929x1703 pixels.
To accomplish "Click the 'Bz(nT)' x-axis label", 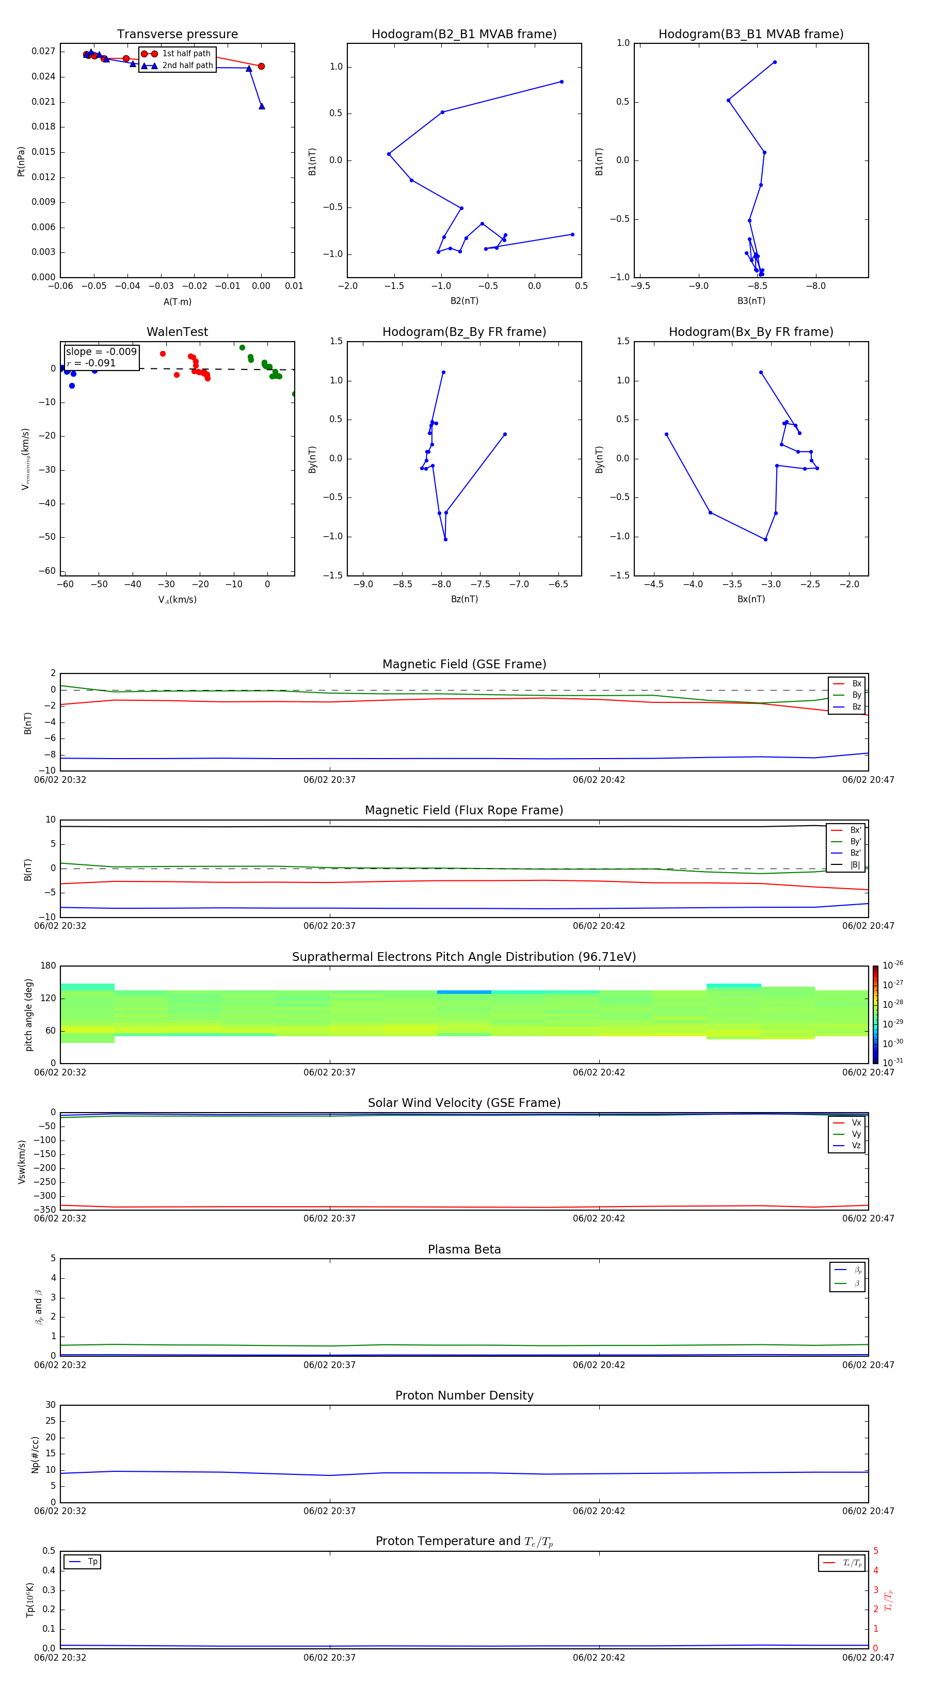I will [x=464, y=599].
